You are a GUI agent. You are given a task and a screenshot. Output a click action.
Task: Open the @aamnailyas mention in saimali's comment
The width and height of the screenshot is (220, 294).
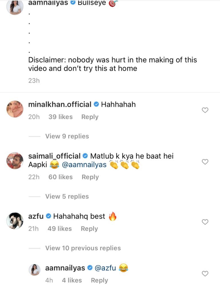click(84, 165)
